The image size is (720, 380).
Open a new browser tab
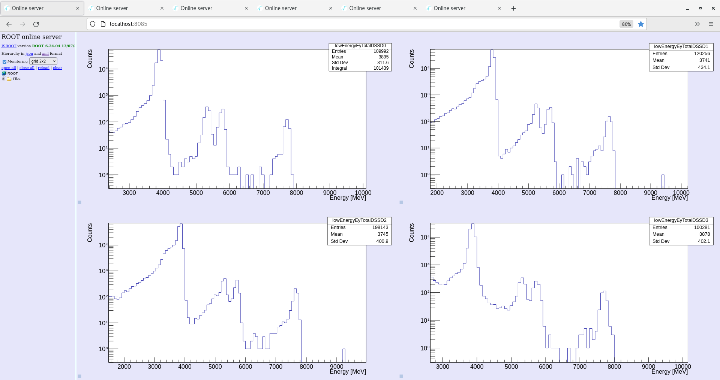pyautogui.click(x=513, y=8)
